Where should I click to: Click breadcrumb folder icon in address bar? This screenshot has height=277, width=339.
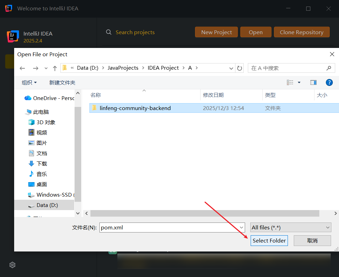coord(65,68)
